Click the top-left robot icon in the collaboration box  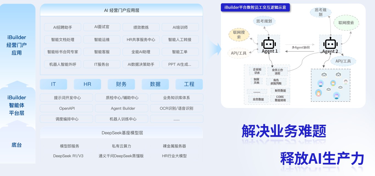(324, 74)
